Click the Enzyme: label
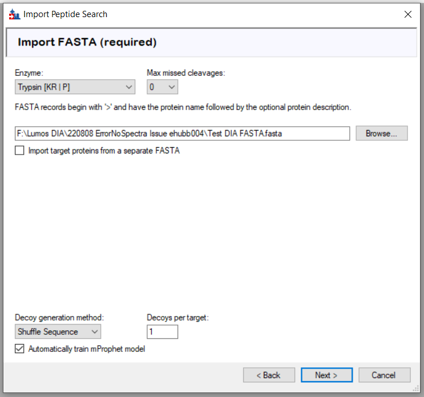Viewport: 424px width, 397px height. (x=29, y=73)
